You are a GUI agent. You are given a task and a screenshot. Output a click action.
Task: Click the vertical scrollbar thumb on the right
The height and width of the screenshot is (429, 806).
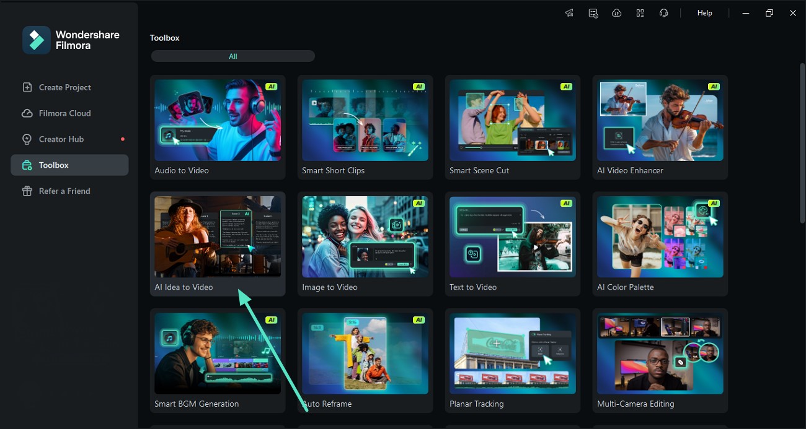coord(802,142)
